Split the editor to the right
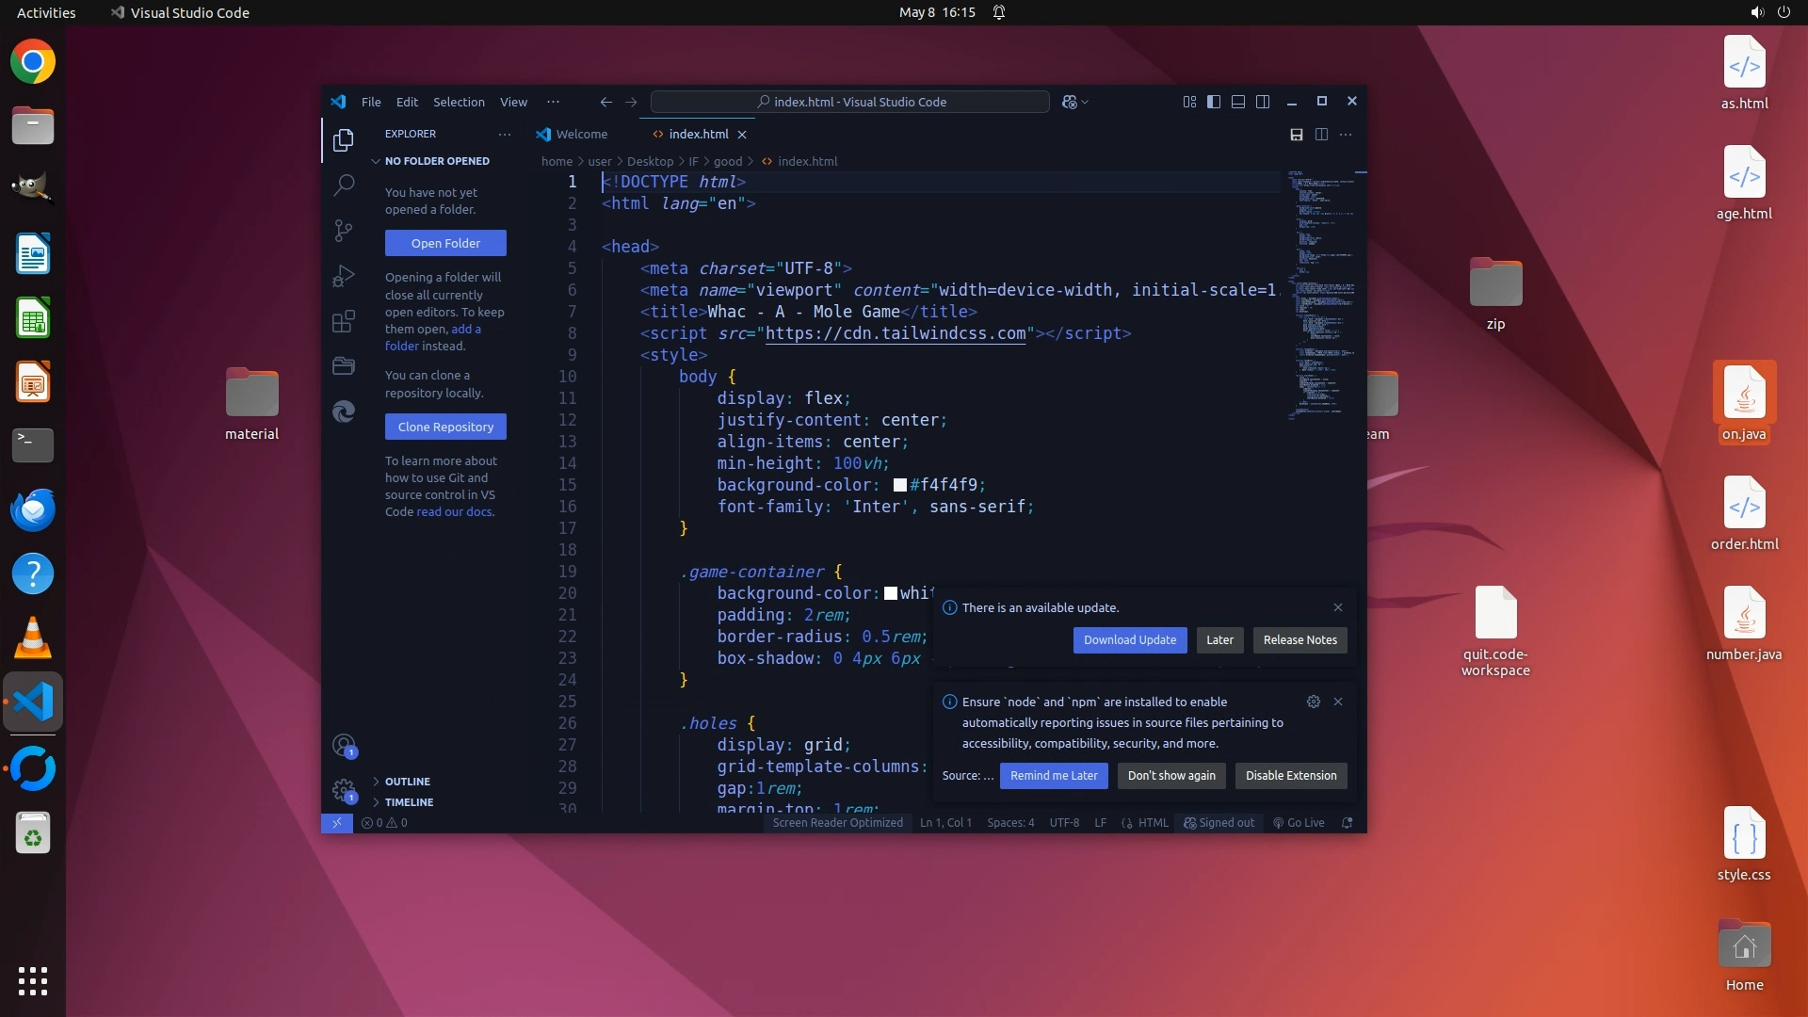The image size is (1808, 1017). click(1321, 135)
